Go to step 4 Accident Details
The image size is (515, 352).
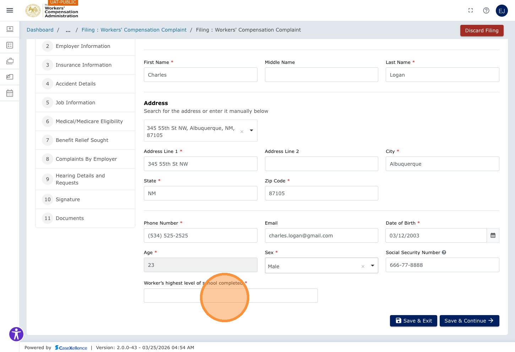point(85,84)
